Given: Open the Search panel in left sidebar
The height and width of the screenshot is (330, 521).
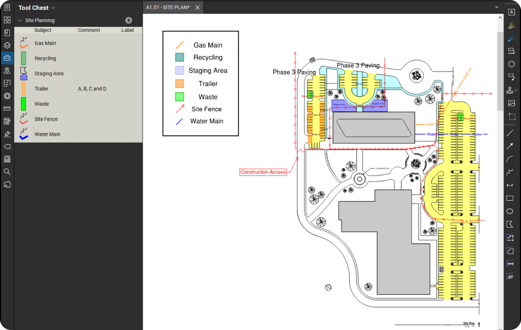Looking at the screenshot, I should pyautogui.click(x=7, y=172).
